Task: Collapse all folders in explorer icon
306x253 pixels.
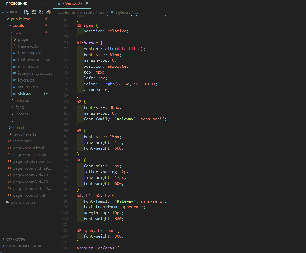Action: (x=49, y=12)
